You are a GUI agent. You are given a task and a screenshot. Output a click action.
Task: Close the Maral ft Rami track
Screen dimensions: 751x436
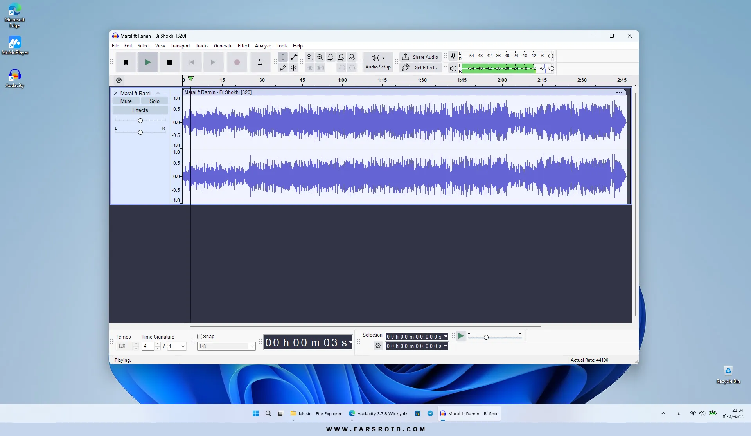click(x=116, y=93)
